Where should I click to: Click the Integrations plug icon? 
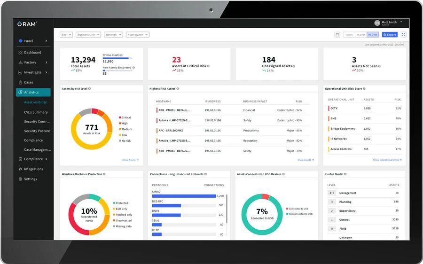coord(20,169)
